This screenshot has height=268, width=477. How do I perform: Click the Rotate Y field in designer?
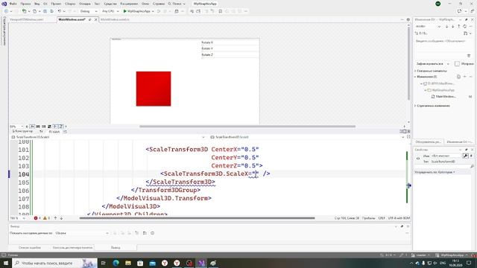click(x=230, y=48)
